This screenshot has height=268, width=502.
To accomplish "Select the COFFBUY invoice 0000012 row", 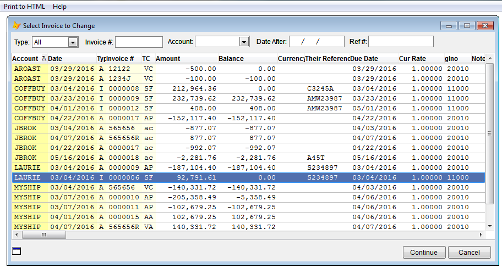I will click(x=248, y=108).
